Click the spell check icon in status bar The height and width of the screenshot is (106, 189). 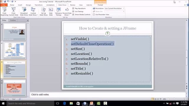point(19,99)
